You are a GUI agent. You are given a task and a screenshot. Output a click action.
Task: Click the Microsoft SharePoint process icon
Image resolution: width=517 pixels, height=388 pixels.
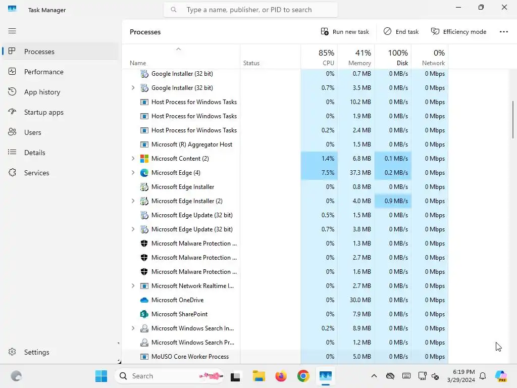[x=144, y=314]
